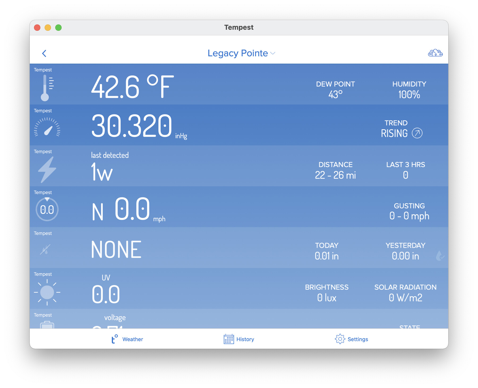Viewport: 478px width, 388px height.
Task: Click the rising trend arrow icon
Action: tap(417, 133)
